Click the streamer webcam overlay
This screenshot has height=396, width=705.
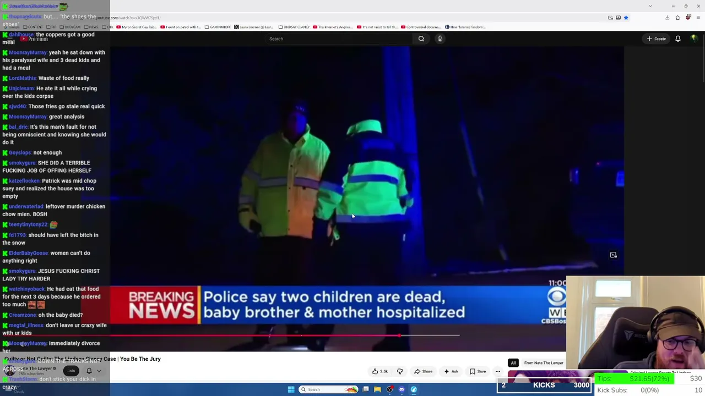(x=636, y=323)
